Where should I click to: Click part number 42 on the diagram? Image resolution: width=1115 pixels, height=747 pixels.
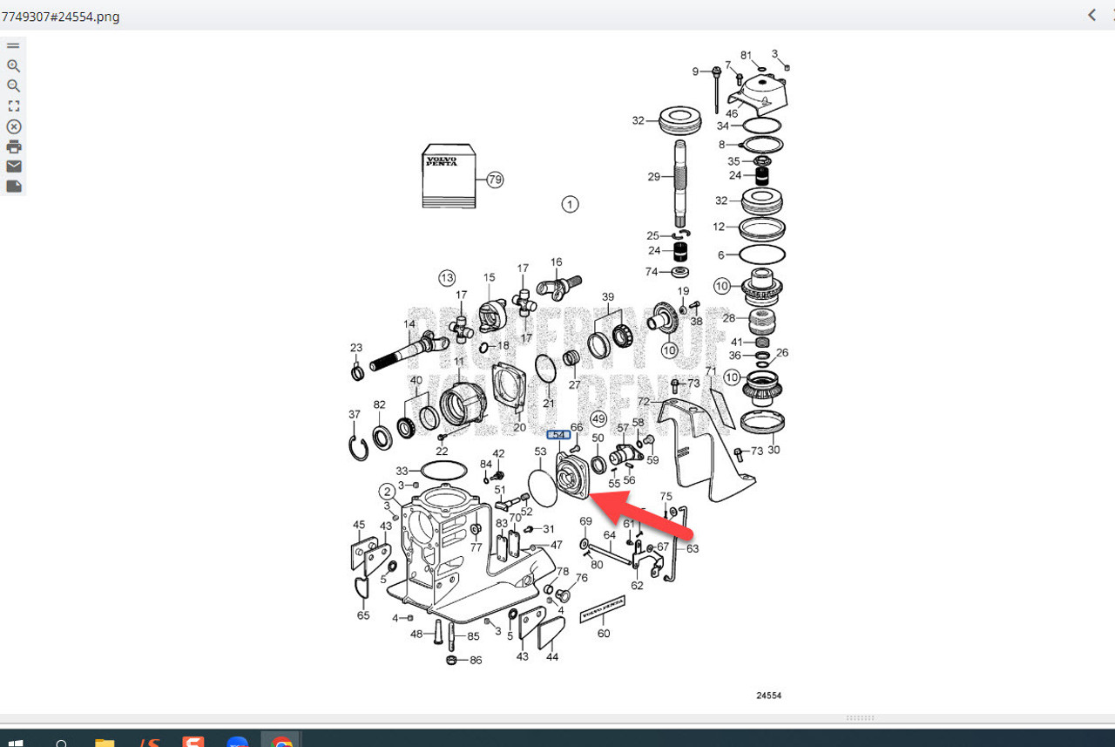(498, 453)
